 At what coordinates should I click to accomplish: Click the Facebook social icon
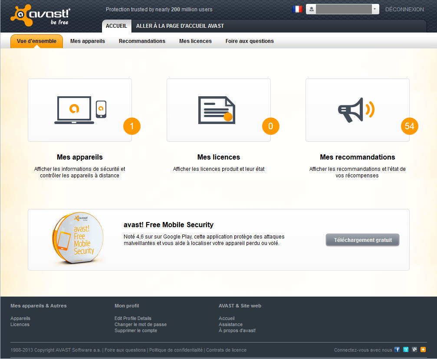(397, 349)
